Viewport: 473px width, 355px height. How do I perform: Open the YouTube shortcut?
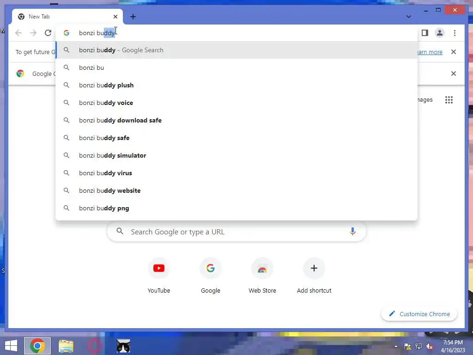pyautogui.click(x=159, y=275)
